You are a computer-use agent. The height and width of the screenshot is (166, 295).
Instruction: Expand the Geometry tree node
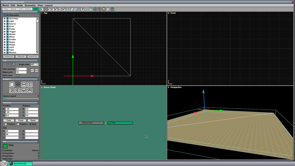click(x=4, y=19)
